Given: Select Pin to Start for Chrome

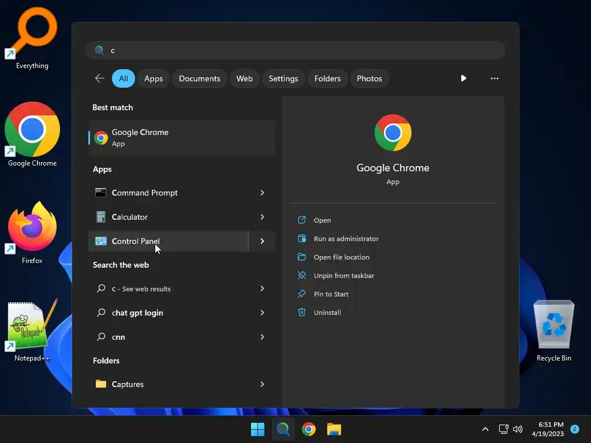Looking at the screenshot, I should pos(331,294).
